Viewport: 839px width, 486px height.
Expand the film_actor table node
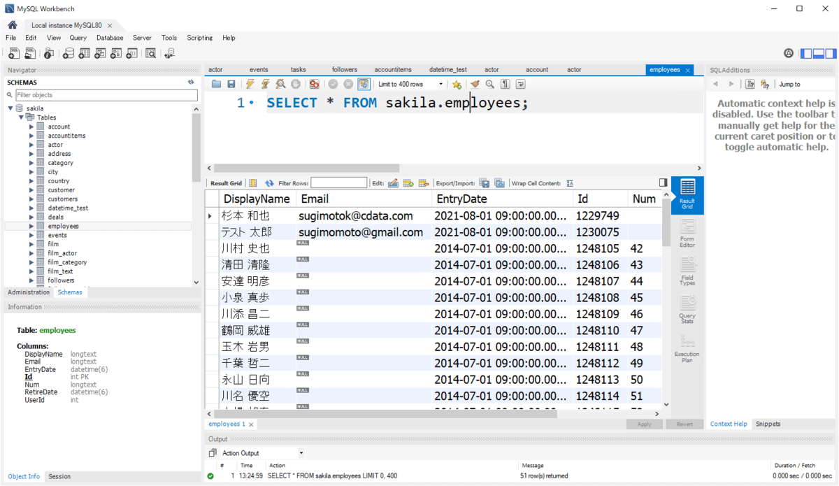[31, 253]
